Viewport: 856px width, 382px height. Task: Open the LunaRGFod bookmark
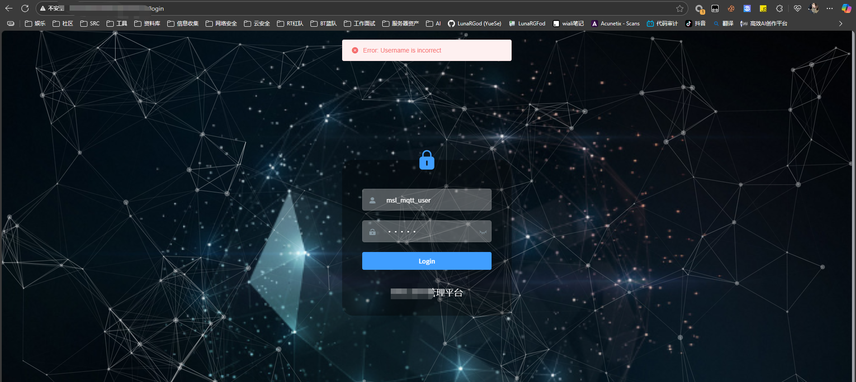[x=527, y=24]
